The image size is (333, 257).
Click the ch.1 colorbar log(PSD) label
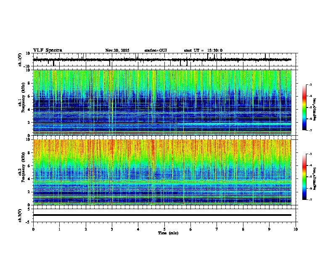[x=315, y=110]
